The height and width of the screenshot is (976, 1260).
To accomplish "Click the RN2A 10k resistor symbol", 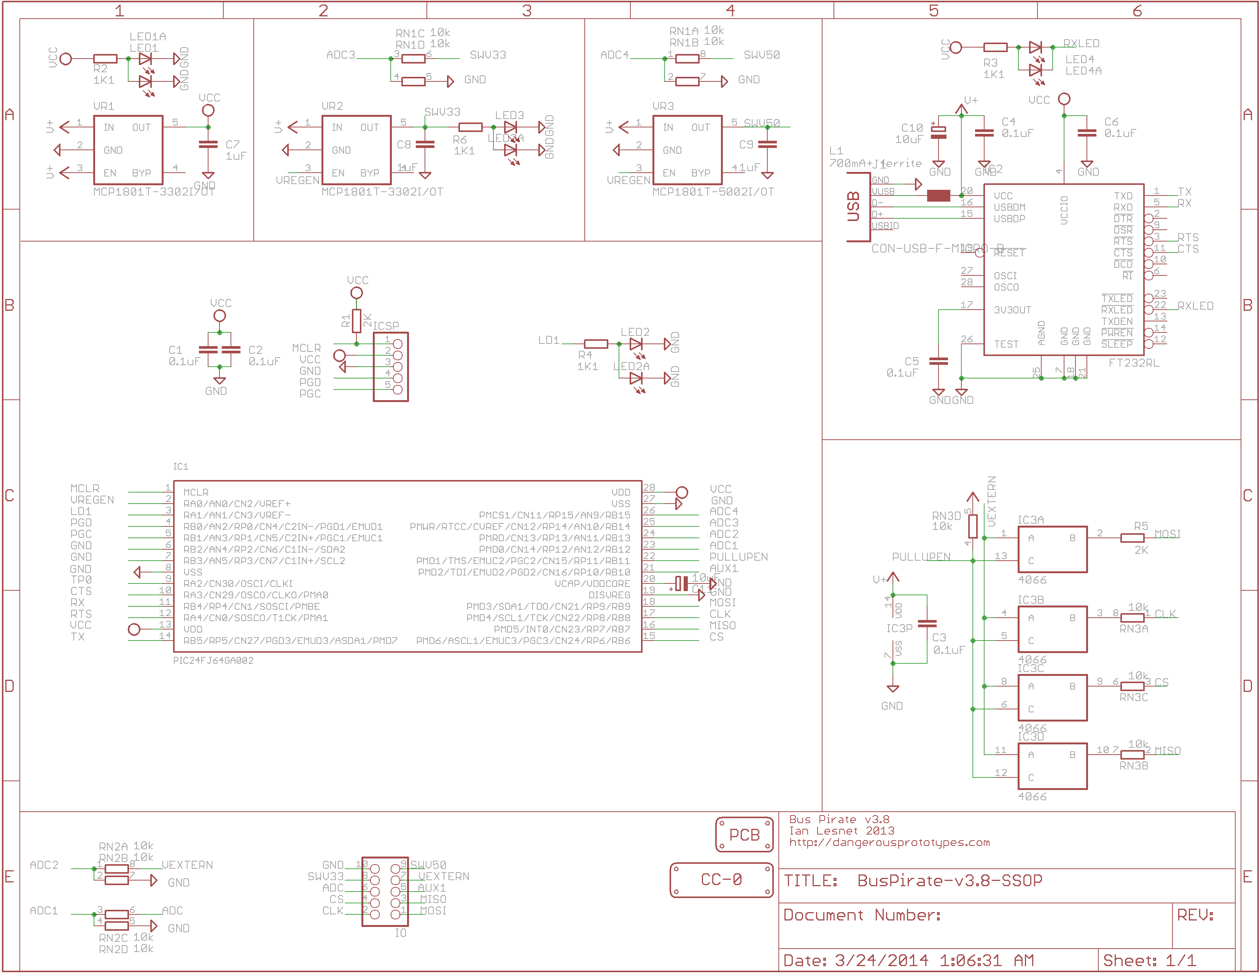I will (x=116, y=869).
